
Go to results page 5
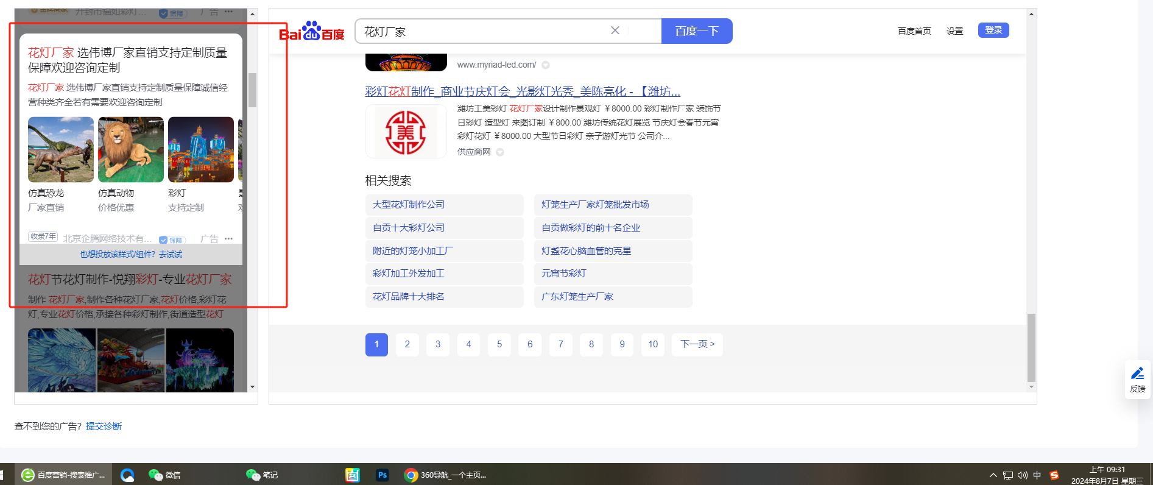[499, 344]
